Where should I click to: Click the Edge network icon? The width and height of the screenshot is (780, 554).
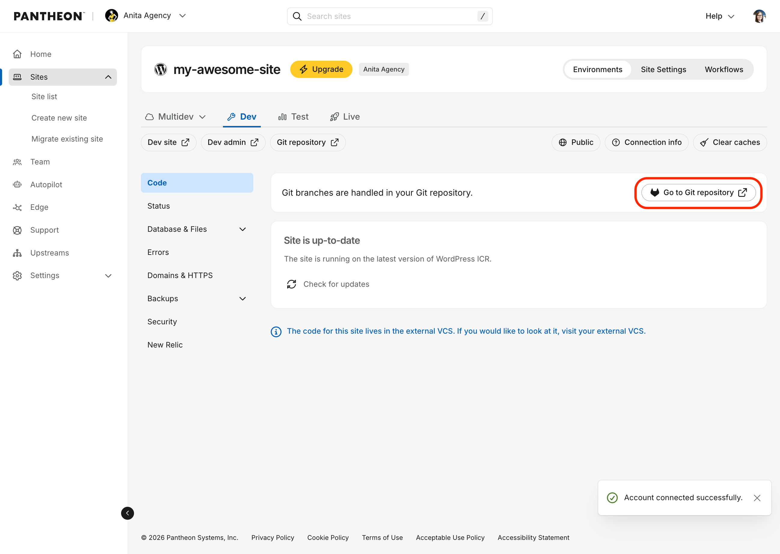coord(17,207)
